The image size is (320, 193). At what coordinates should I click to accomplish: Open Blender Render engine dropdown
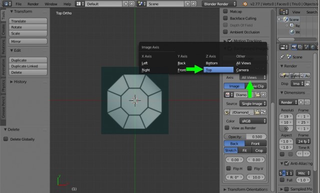tap(219, 4)
